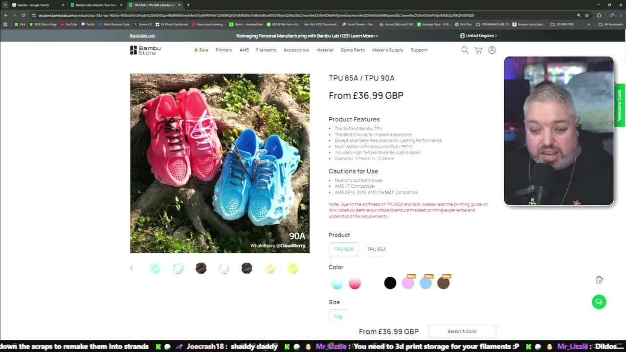Open the Maker's Supply menu item

point(387,50)
